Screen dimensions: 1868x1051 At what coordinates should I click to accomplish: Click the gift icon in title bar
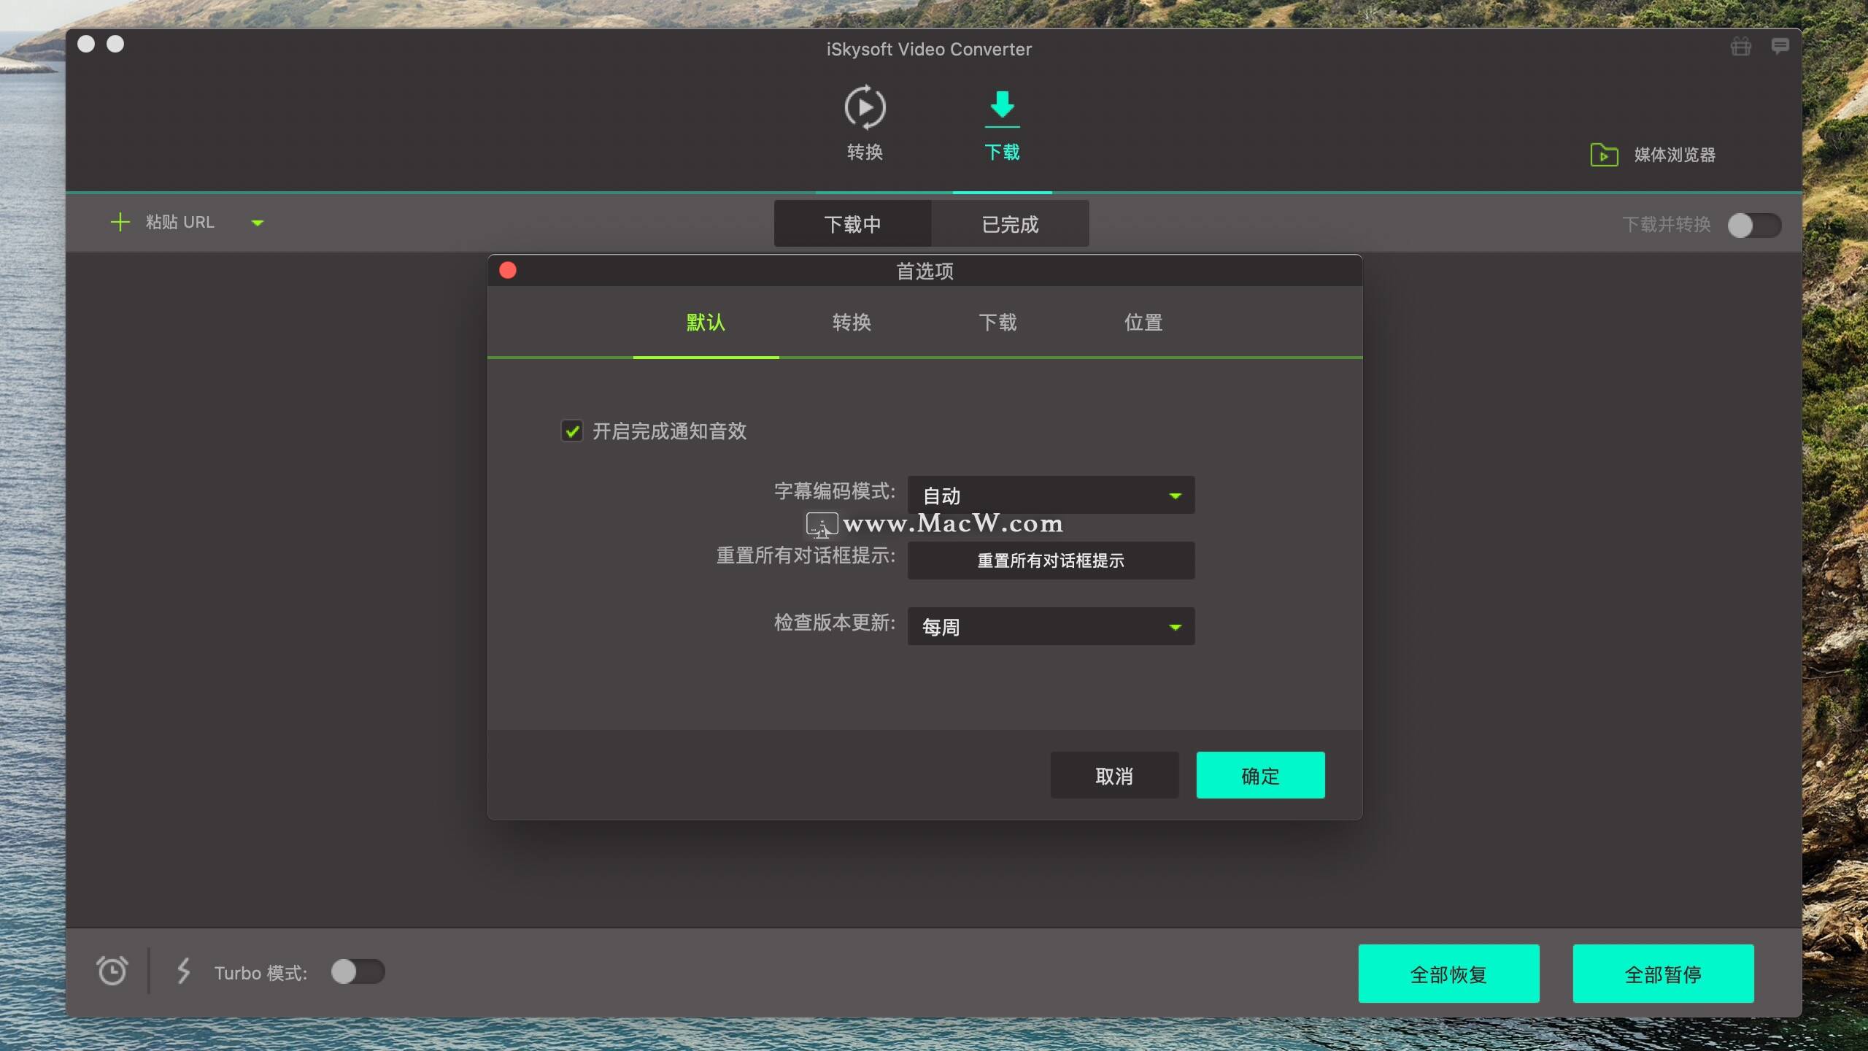1740,46
